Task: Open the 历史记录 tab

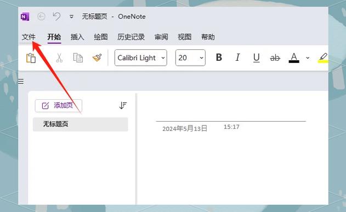Action: (131, 37)
